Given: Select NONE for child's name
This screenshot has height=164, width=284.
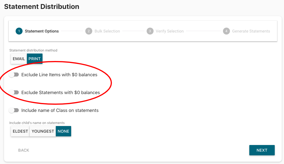Looking at the screenshot, I should [63, 131].
